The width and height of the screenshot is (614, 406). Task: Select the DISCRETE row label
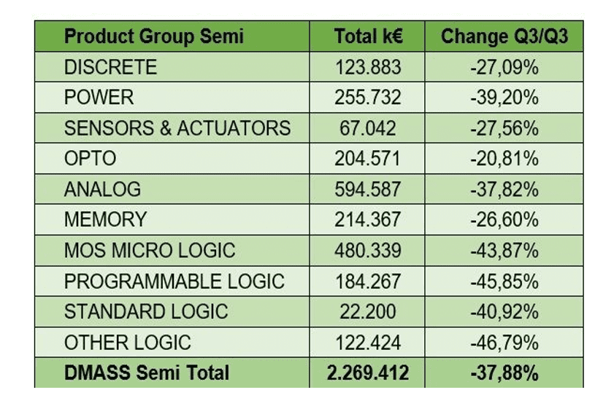click(110, 67)
